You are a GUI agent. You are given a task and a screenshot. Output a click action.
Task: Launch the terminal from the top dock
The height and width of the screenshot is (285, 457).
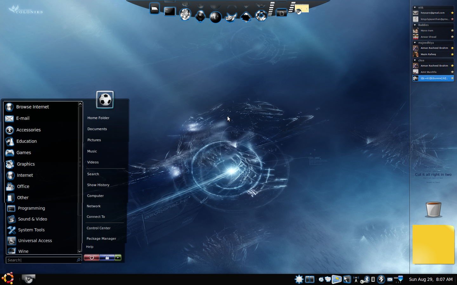point(170,12)
